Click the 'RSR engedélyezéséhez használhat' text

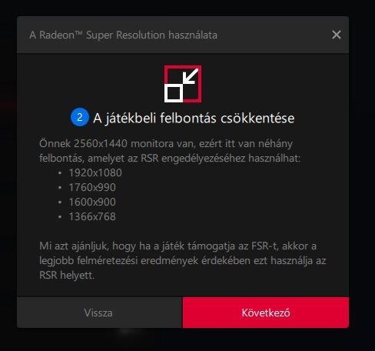221,159
